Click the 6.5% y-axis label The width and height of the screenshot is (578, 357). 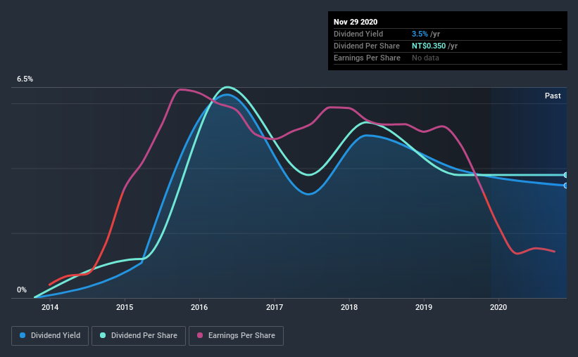point(25,79)
